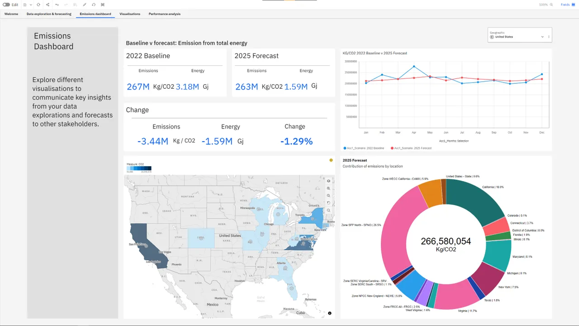Screen dimensions: 579x326
Task: Open the Fields panel
Action: click(x=567, y=5)
